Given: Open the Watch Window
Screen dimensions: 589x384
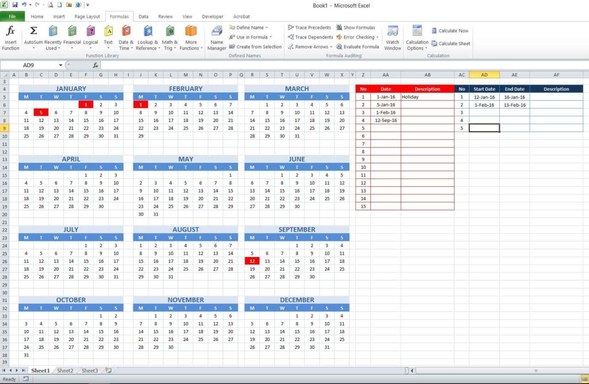Looking at the screenshot, I should 392,39.
